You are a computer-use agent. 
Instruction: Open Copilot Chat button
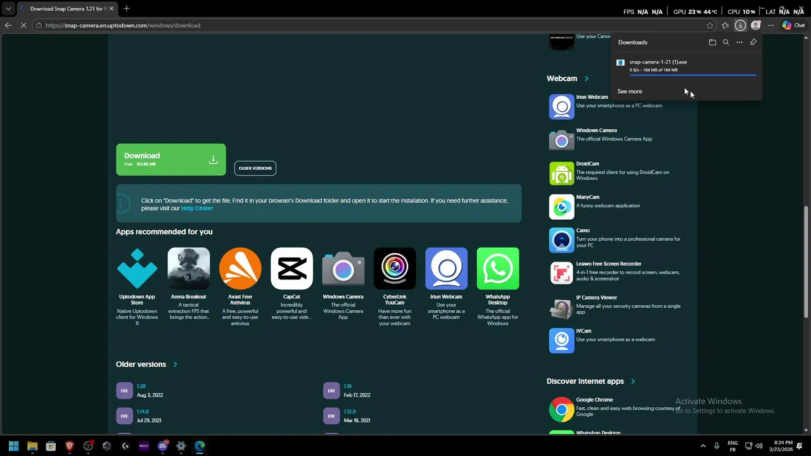[x=793, y=25]
